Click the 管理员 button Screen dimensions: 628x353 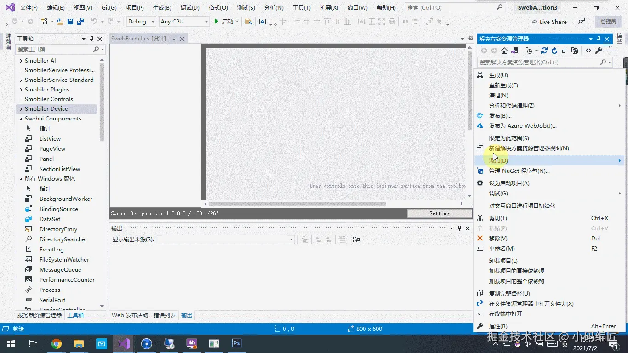pos(608,22)
